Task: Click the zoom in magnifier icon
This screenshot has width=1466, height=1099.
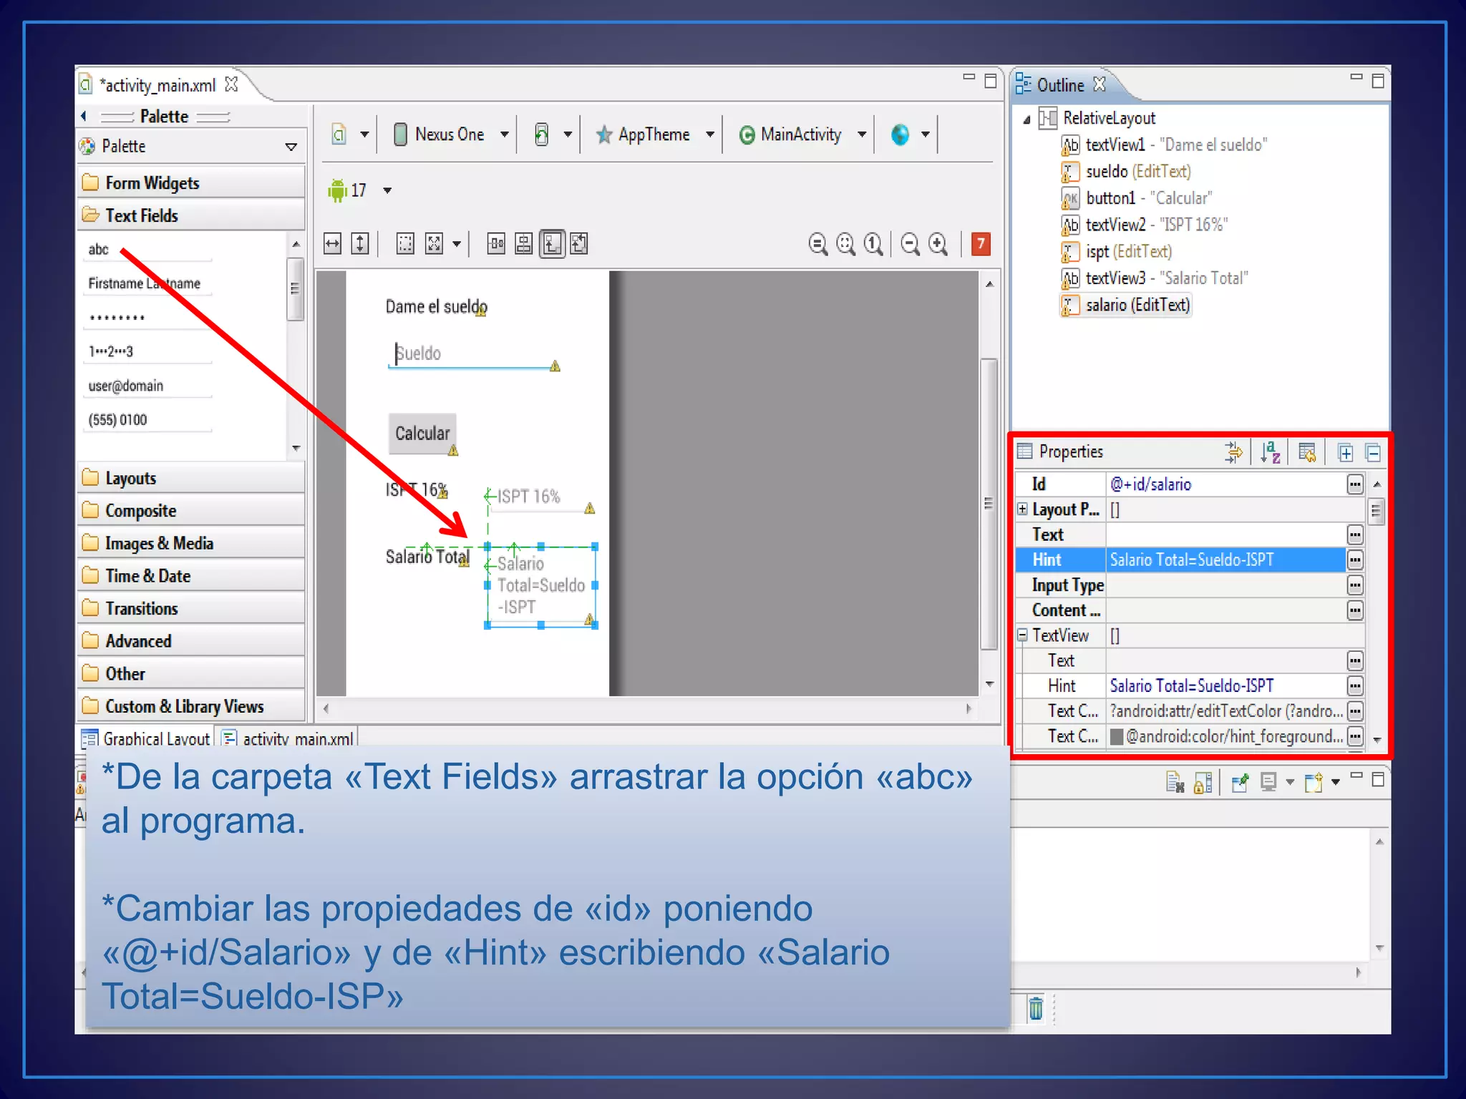Action: coord(938,244)
